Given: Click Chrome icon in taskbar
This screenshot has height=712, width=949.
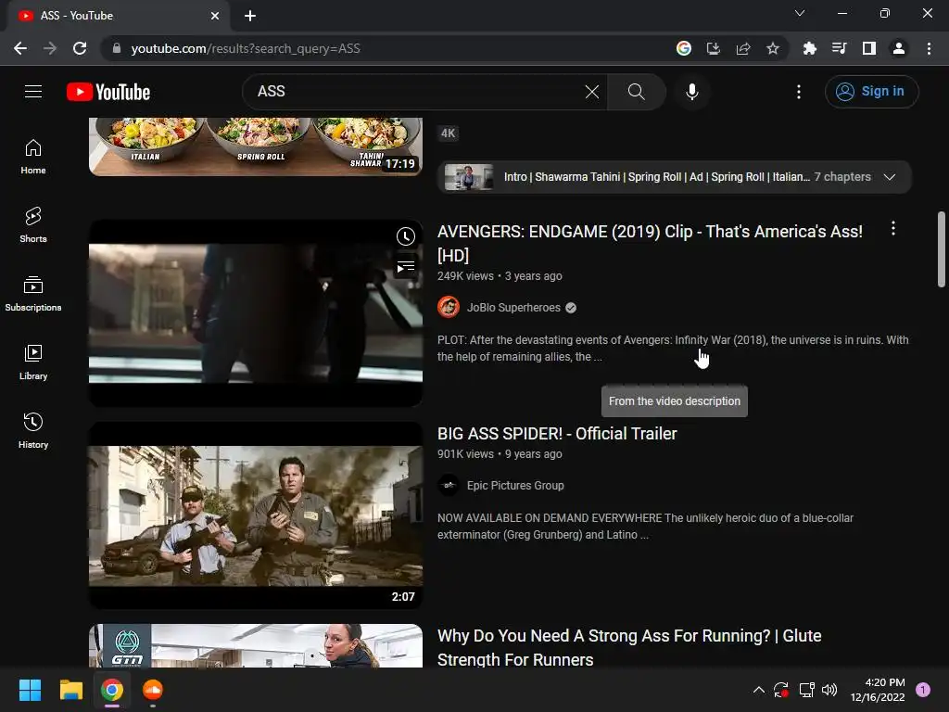Looking at the screenshot, I should [x=112, y=690].
